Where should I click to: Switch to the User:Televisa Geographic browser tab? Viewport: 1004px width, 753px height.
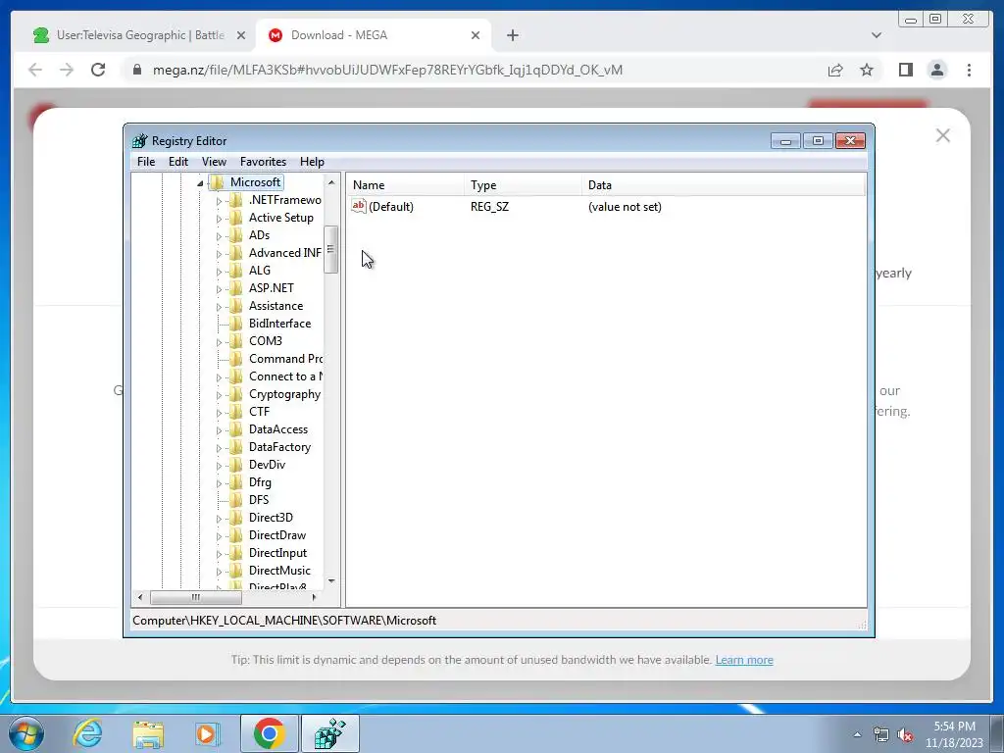coord(139,35)
